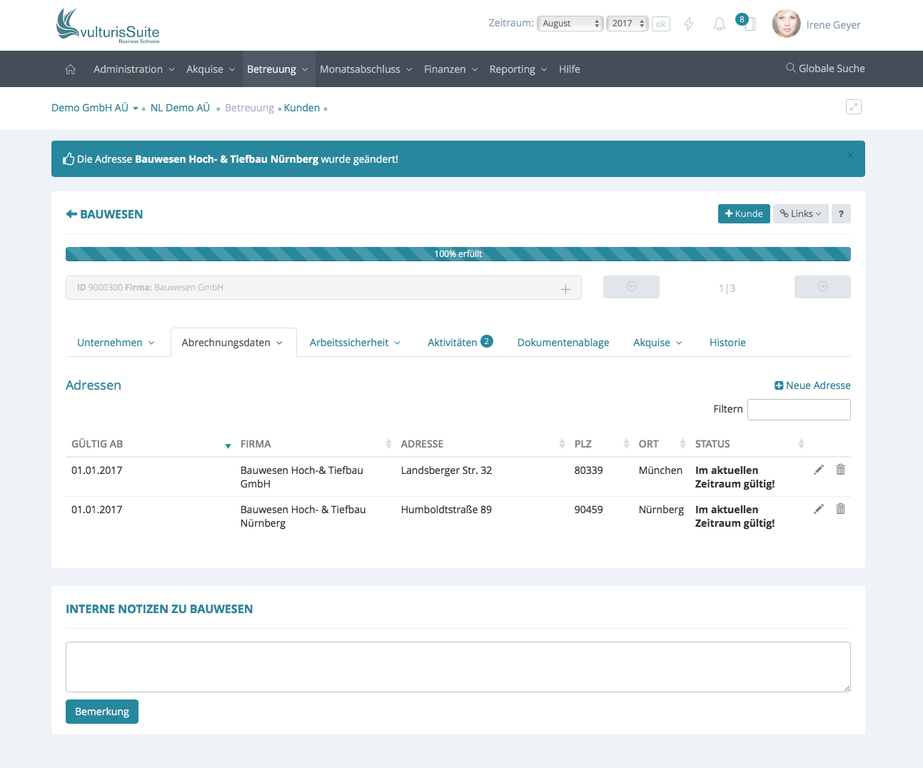Click the 100% erfüllt progress bar
923x768 pixels.
coord(458,254)
